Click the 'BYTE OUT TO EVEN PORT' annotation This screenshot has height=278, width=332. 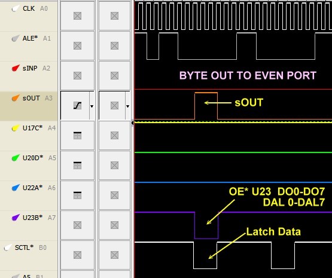[x=248, y=75]
